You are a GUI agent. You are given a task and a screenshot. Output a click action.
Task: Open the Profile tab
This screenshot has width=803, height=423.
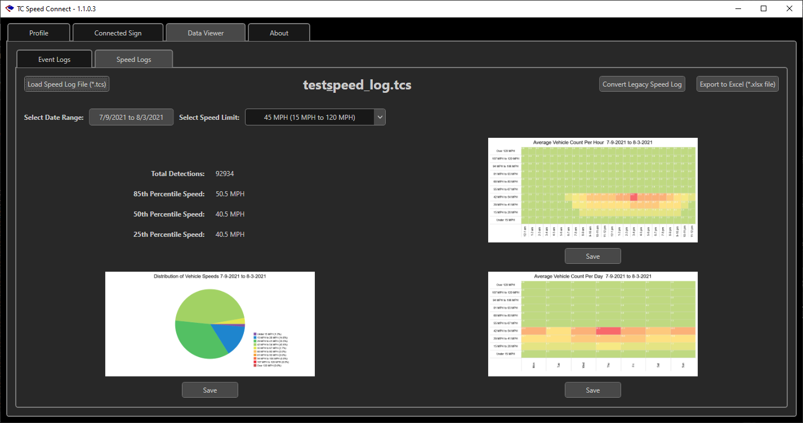pos(39,33)
